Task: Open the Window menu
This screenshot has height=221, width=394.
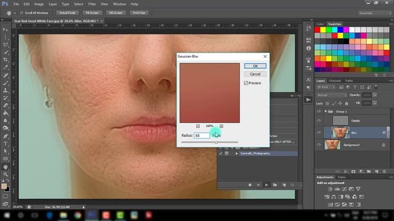Action: (119, 4)
